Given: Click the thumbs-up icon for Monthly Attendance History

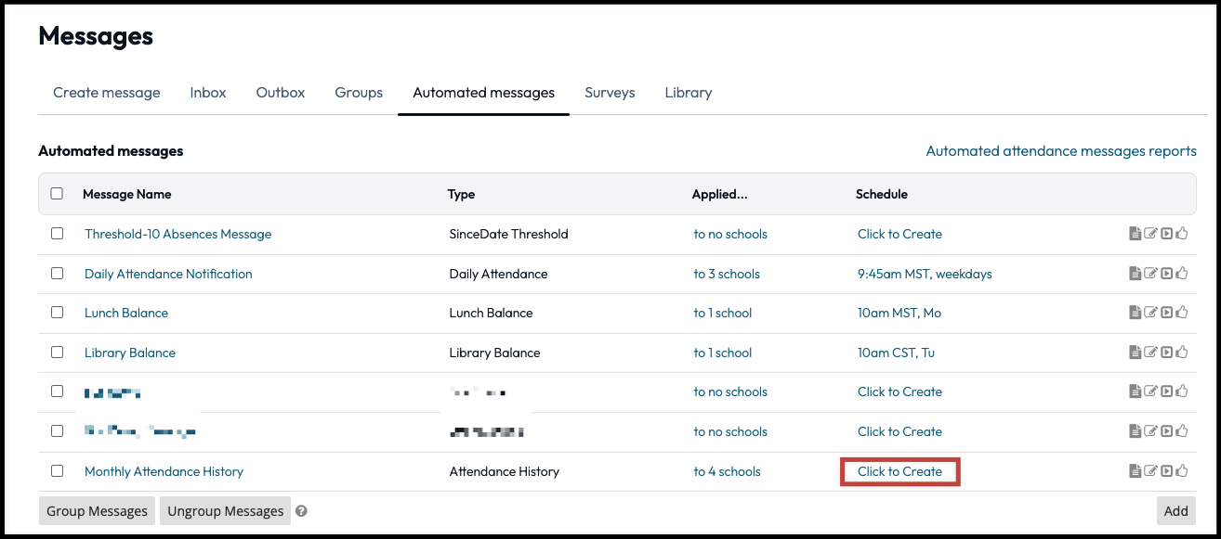Looking at the screenshot, I should point(1182,471).
